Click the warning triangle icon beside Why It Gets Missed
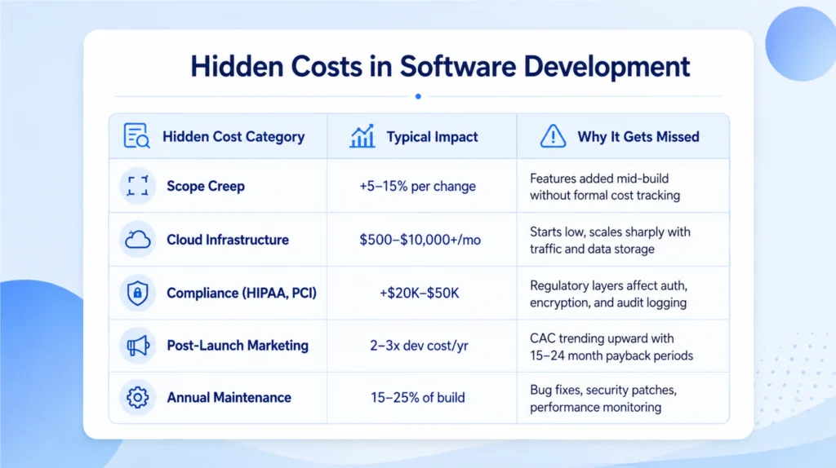836x468 pixels. [553, 136]
